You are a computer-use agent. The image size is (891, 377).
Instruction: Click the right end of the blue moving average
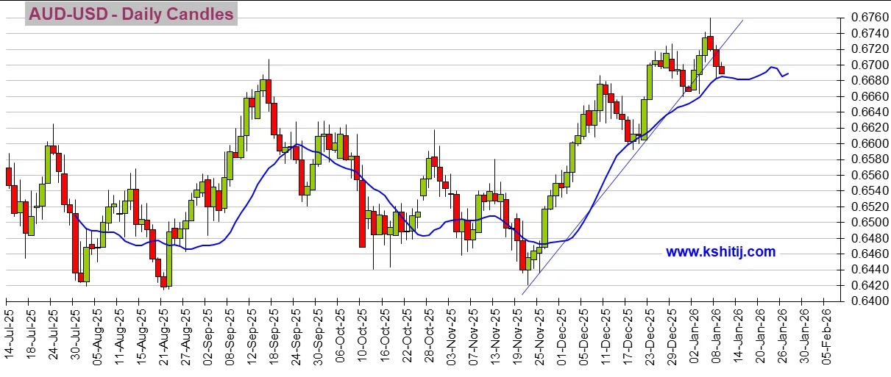789,73
